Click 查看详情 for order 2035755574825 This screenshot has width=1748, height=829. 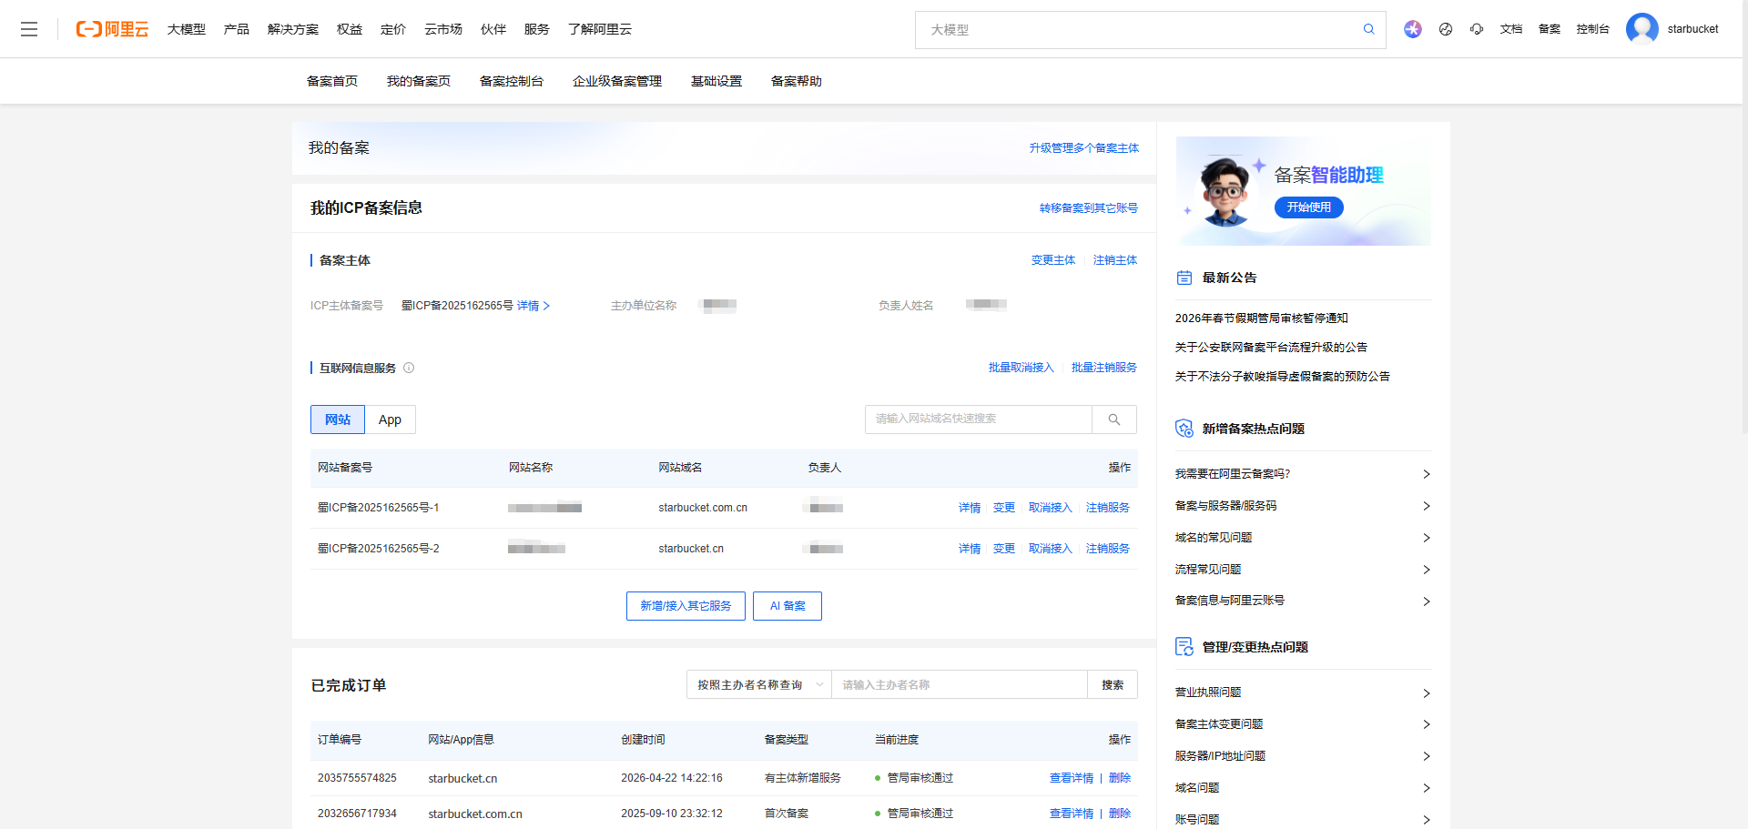(x=1072, y=778)
